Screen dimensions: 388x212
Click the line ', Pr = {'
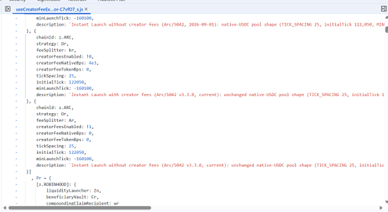tap(41, 178)
